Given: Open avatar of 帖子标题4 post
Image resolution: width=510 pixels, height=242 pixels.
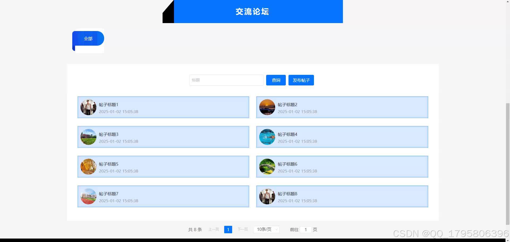Looking at the screenshot, I should (267, 137).
